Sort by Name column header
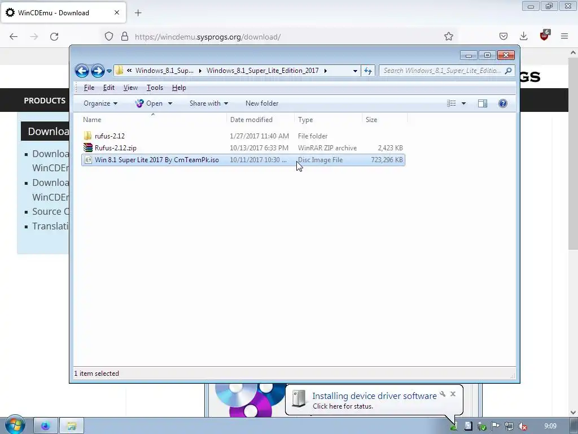Image resolution: width=578 pixels, height=434 pixels. [154, 120]
